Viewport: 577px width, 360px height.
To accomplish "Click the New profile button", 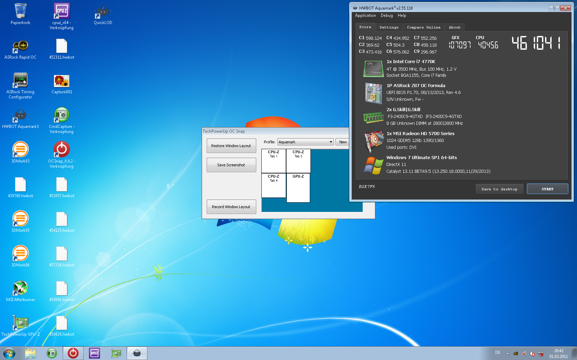I will 342,142.
